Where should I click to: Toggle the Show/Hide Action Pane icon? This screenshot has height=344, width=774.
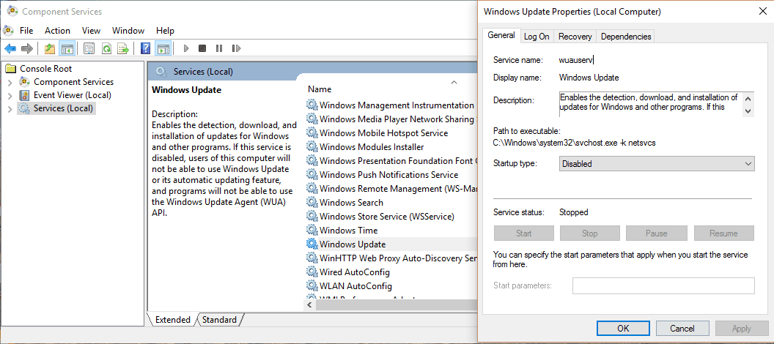(163, 49)
